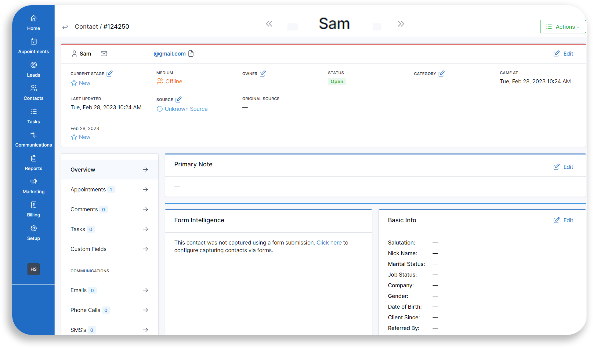Click the copy email icon next to @gmail.com
The image size is (593, 348).
pyautogui.click(x=191, y=53)
